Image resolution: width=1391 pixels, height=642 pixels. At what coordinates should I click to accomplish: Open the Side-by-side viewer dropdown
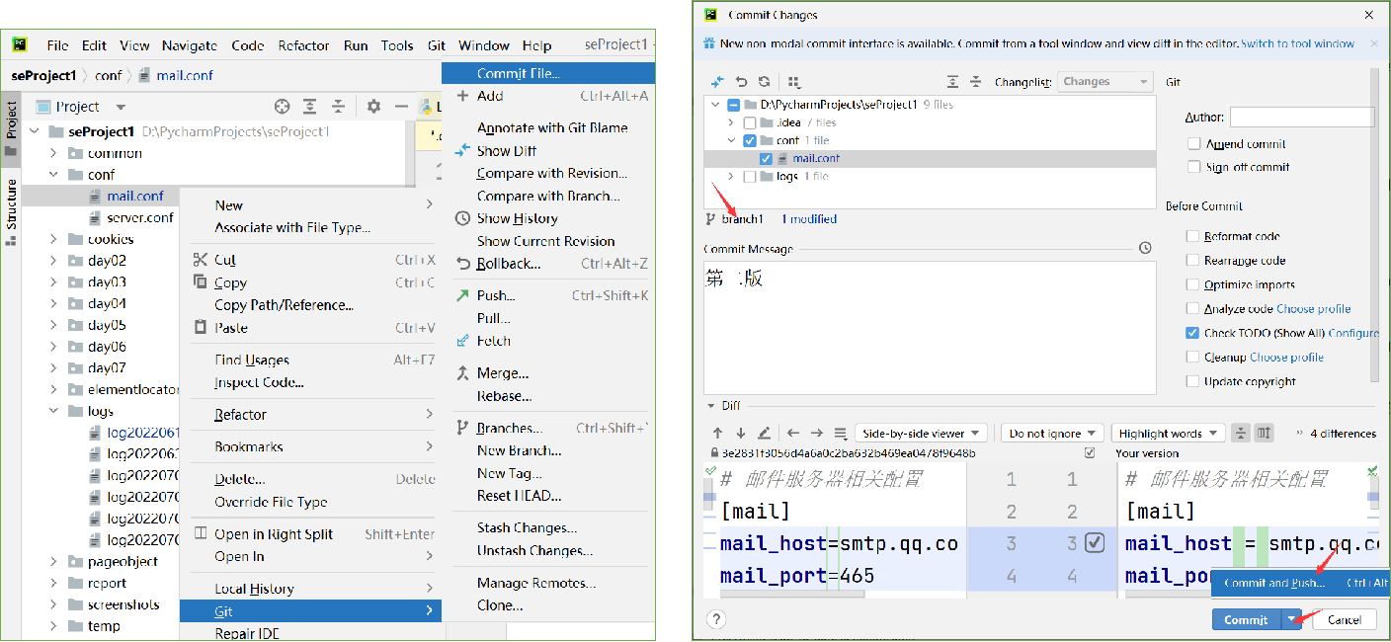[921, 434]
